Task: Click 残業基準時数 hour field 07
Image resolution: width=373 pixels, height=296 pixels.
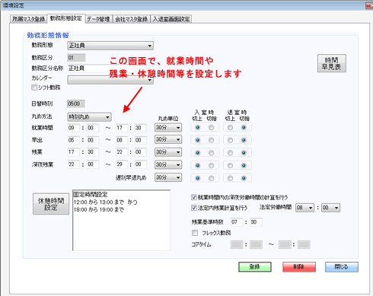Action: click(237, 222)
